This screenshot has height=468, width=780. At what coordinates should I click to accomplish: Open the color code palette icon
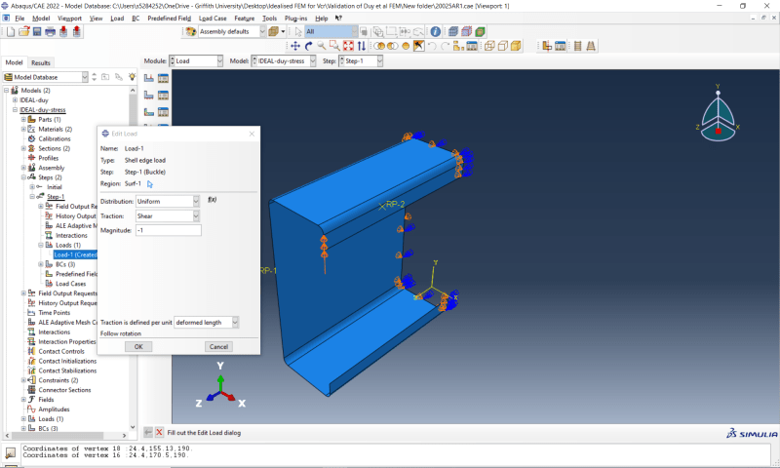coord(191,32)
